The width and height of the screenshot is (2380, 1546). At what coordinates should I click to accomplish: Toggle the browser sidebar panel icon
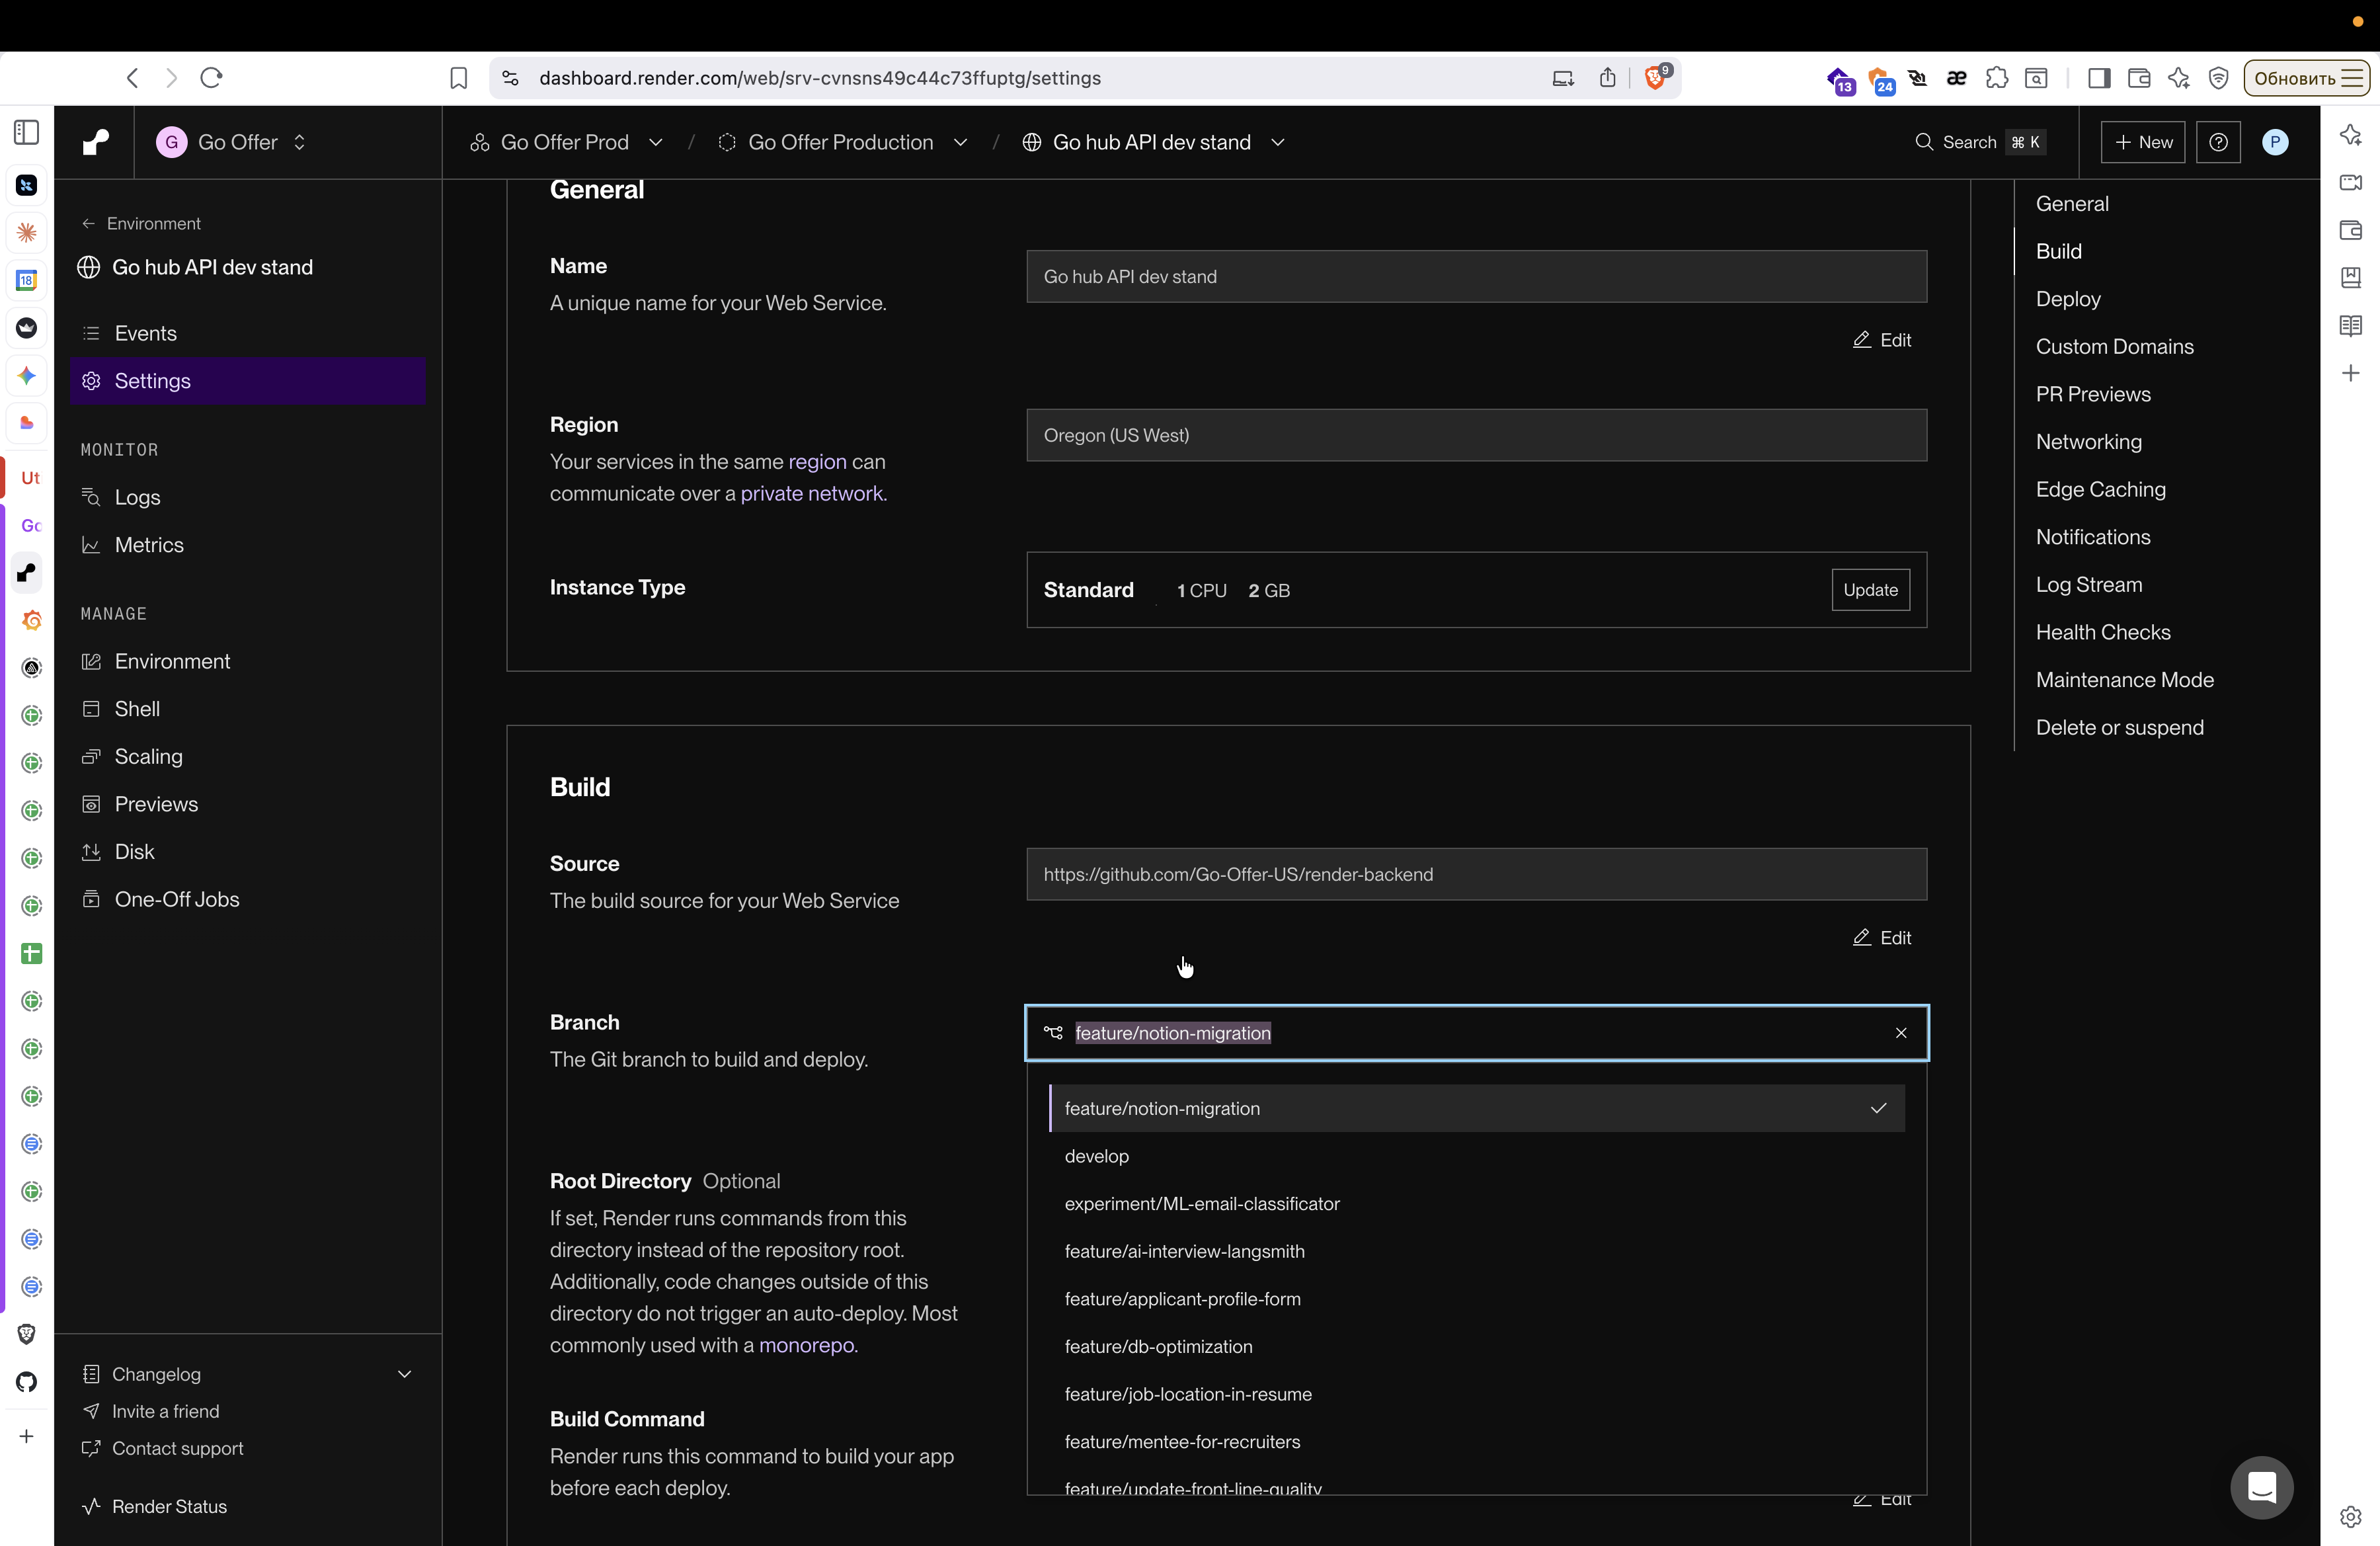coord(2099,78)
